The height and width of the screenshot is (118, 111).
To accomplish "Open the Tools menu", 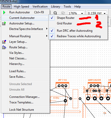I will [x=67, y=7].
